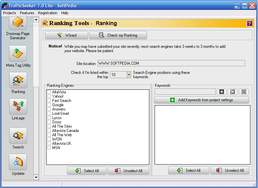Select the Ranking tool icon in sidebar
The image size is (258, 188).
pos(18,80)
